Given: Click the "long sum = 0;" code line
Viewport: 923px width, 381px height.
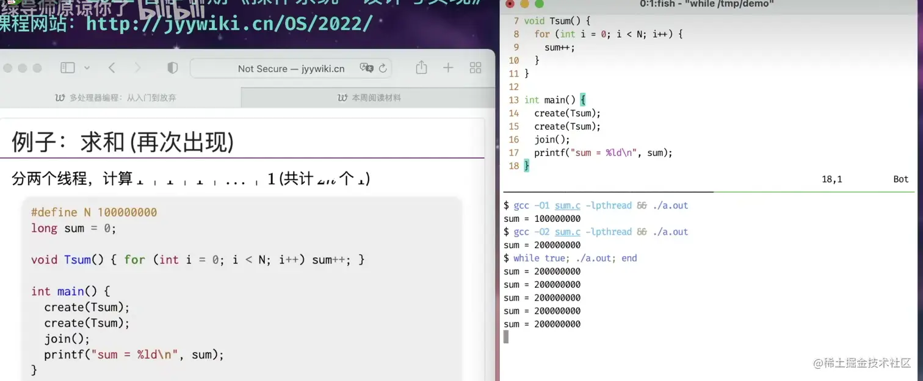Looking at the screenshot, I should tap(73, 228).
